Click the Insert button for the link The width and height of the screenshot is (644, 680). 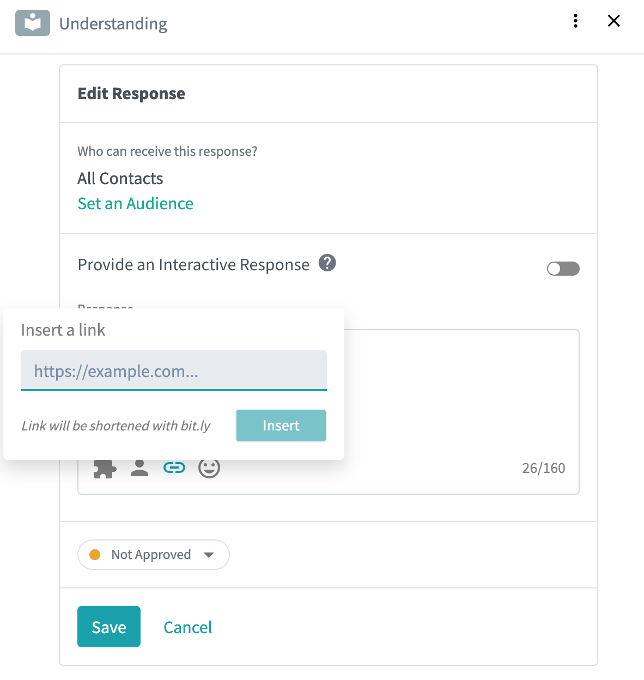(x=281, y=426)
